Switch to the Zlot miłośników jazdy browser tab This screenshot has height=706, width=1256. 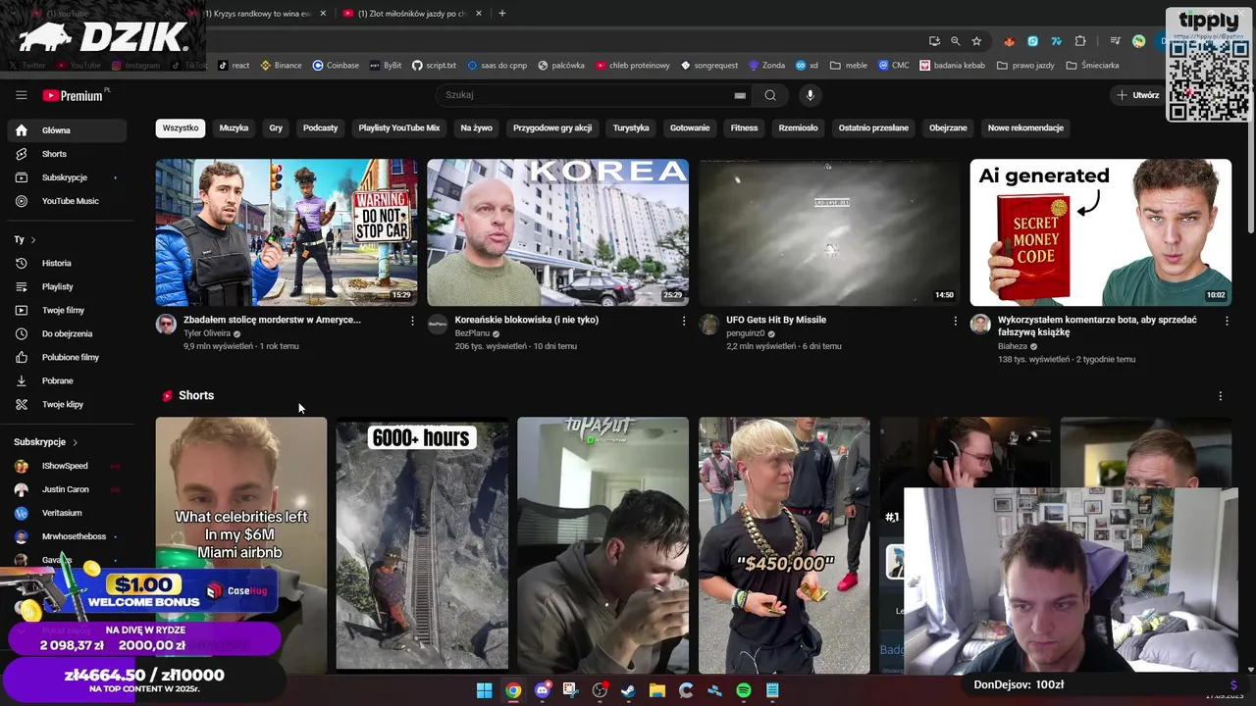pos(410,14)
